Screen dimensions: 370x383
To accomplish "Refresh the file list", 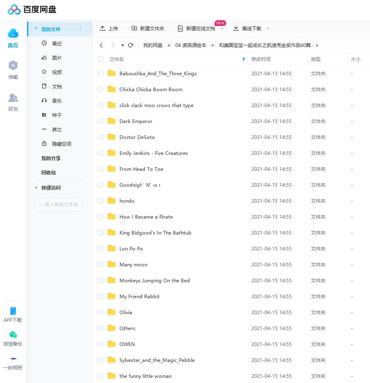I will 130,45.
